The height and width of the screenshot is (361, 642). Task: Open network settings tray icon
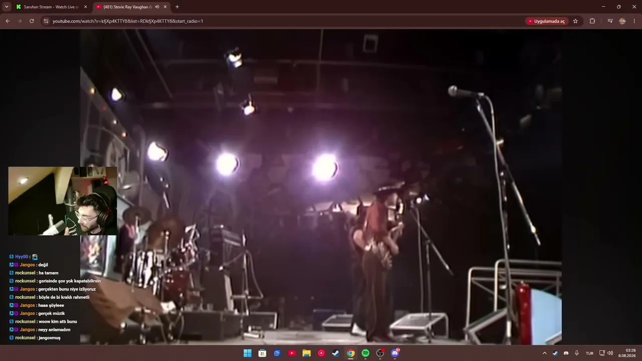point(602,353)
